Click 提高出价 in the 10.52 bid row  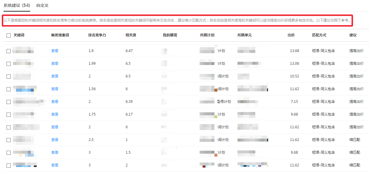[x=357, y=76]
